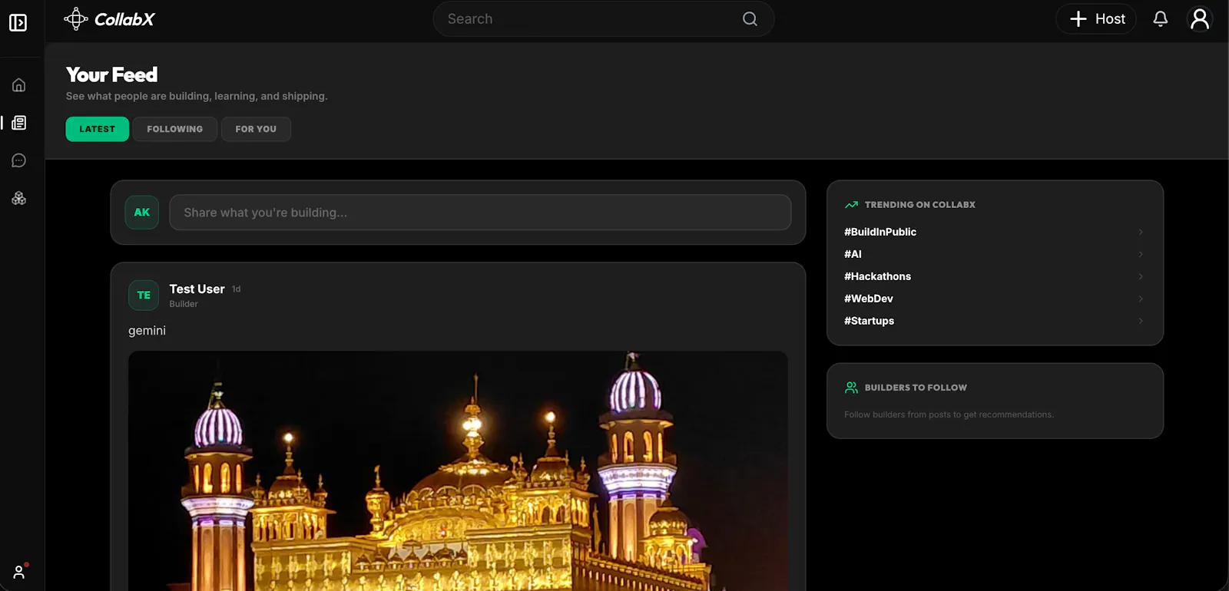Click the "Your Feed" heading
The image size is (1229, 591).
click(112, 74)
